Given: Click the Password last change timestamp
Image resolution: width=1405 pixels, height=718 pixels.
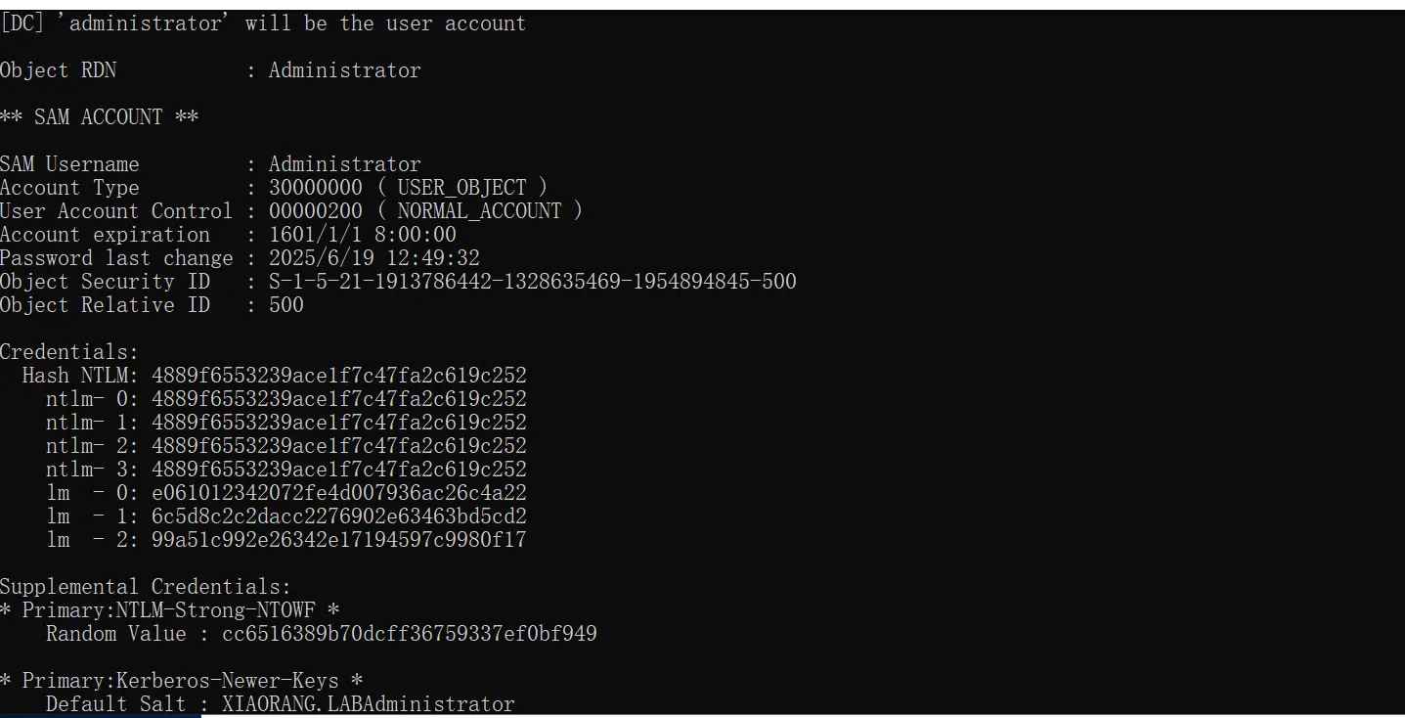Looking at the screenshot, I should 374,258.
